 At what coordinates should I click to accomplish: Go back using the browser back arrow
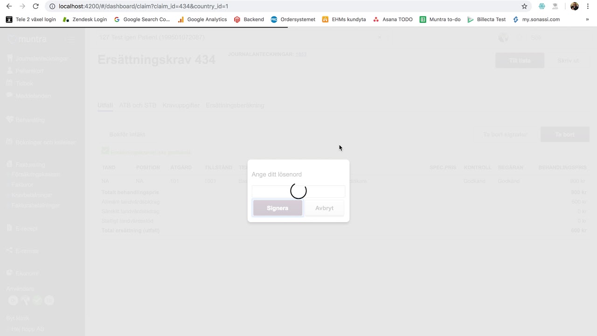pos(9,6)
